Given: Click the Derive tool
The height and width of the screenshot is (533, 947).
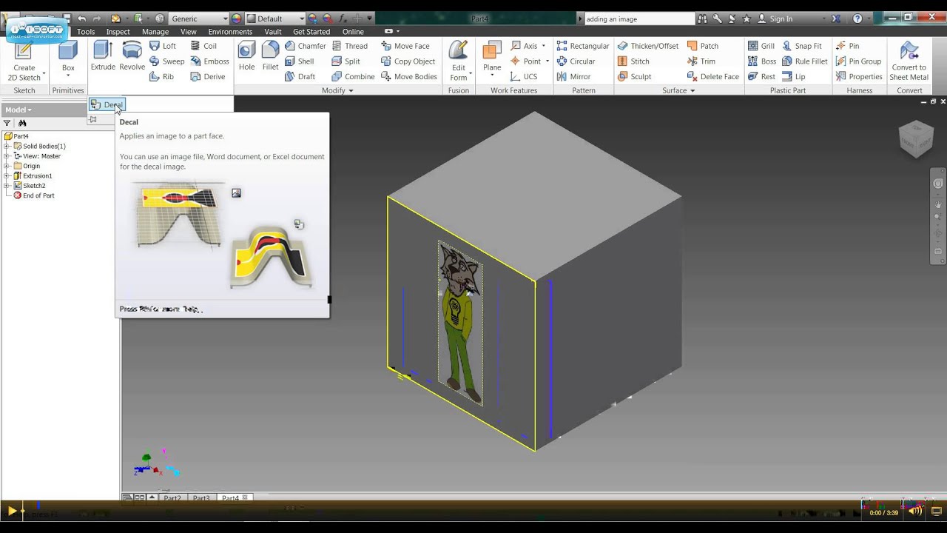Looking at the screenshot, I should [207, 77].
